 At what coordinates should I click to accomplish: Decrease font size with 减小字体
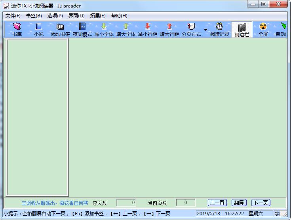click(x=104, y=30)
